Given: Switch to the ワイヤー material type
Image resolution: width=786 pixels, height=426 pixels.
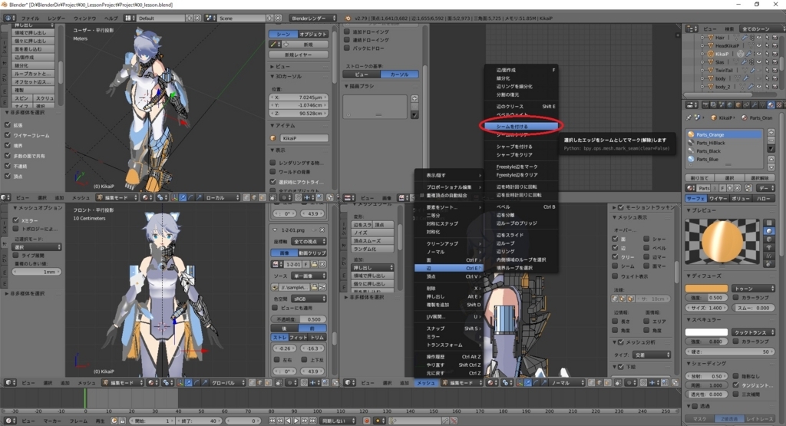Looking at the screenshot, I should [718, 199].
